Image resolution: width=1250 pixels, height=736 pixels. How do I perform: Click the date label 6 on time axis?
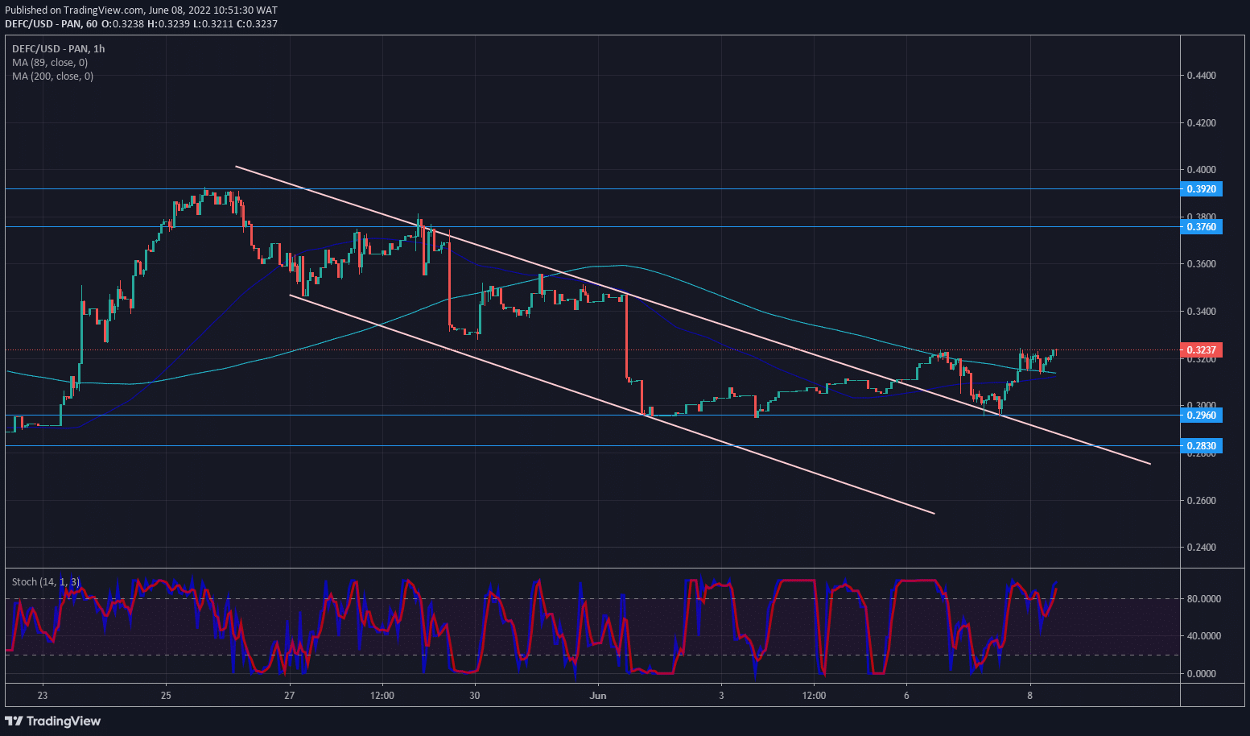[906, 696]
